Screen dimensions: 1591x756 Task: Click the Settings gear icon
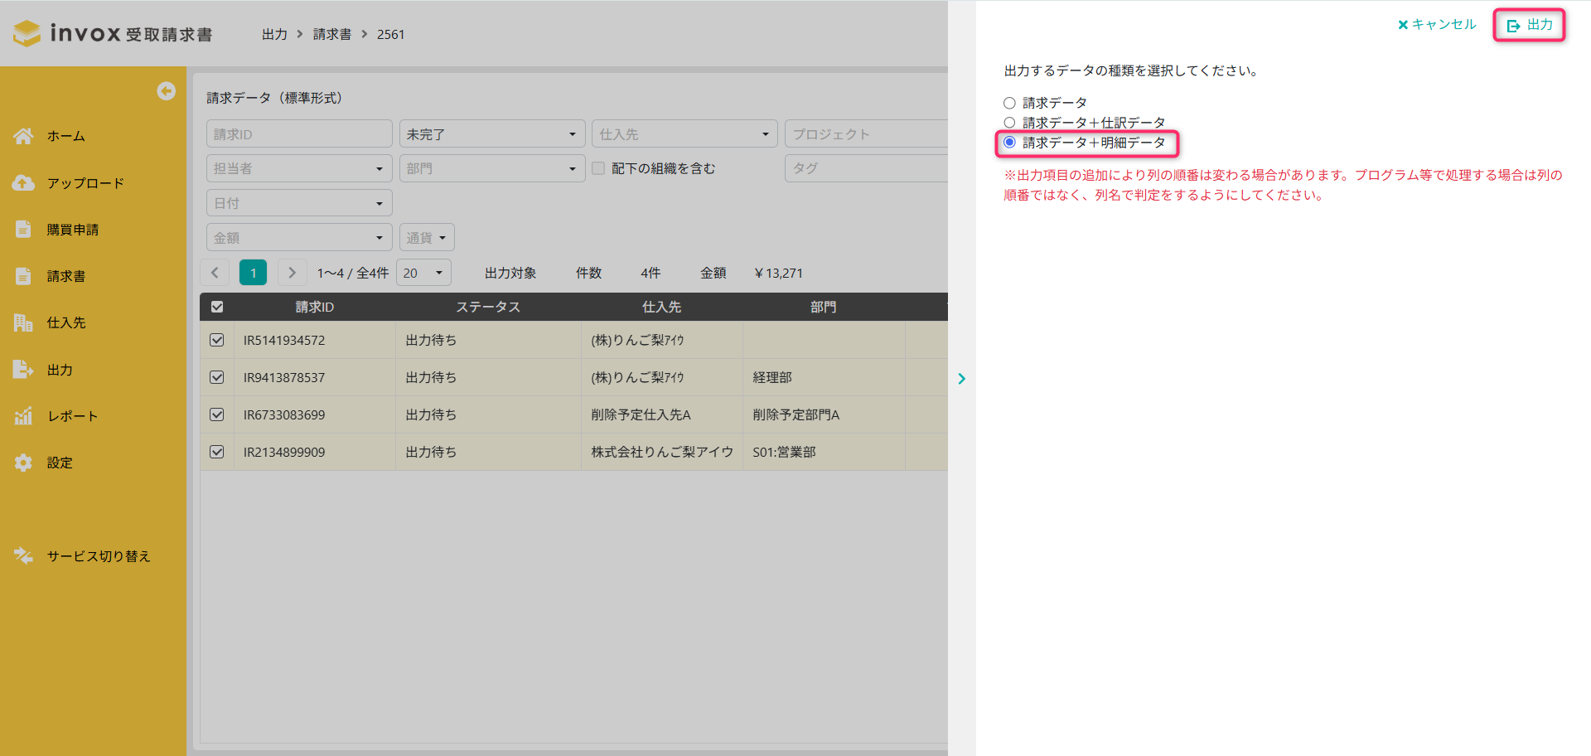click(23, 463)
